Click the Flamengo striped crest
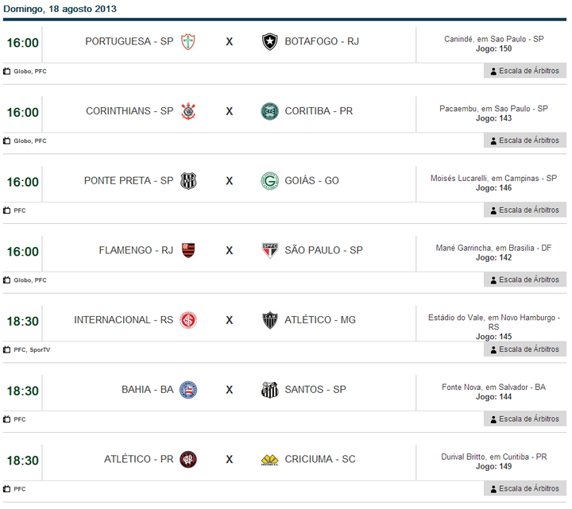 tap(188, 250)
